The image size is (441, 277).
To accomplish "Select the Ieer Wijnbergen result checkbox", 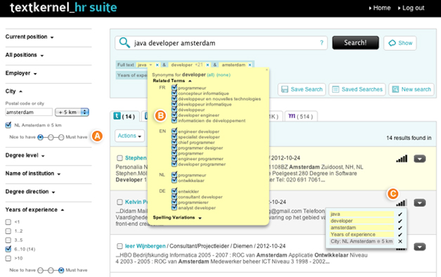I will point(120,246).
